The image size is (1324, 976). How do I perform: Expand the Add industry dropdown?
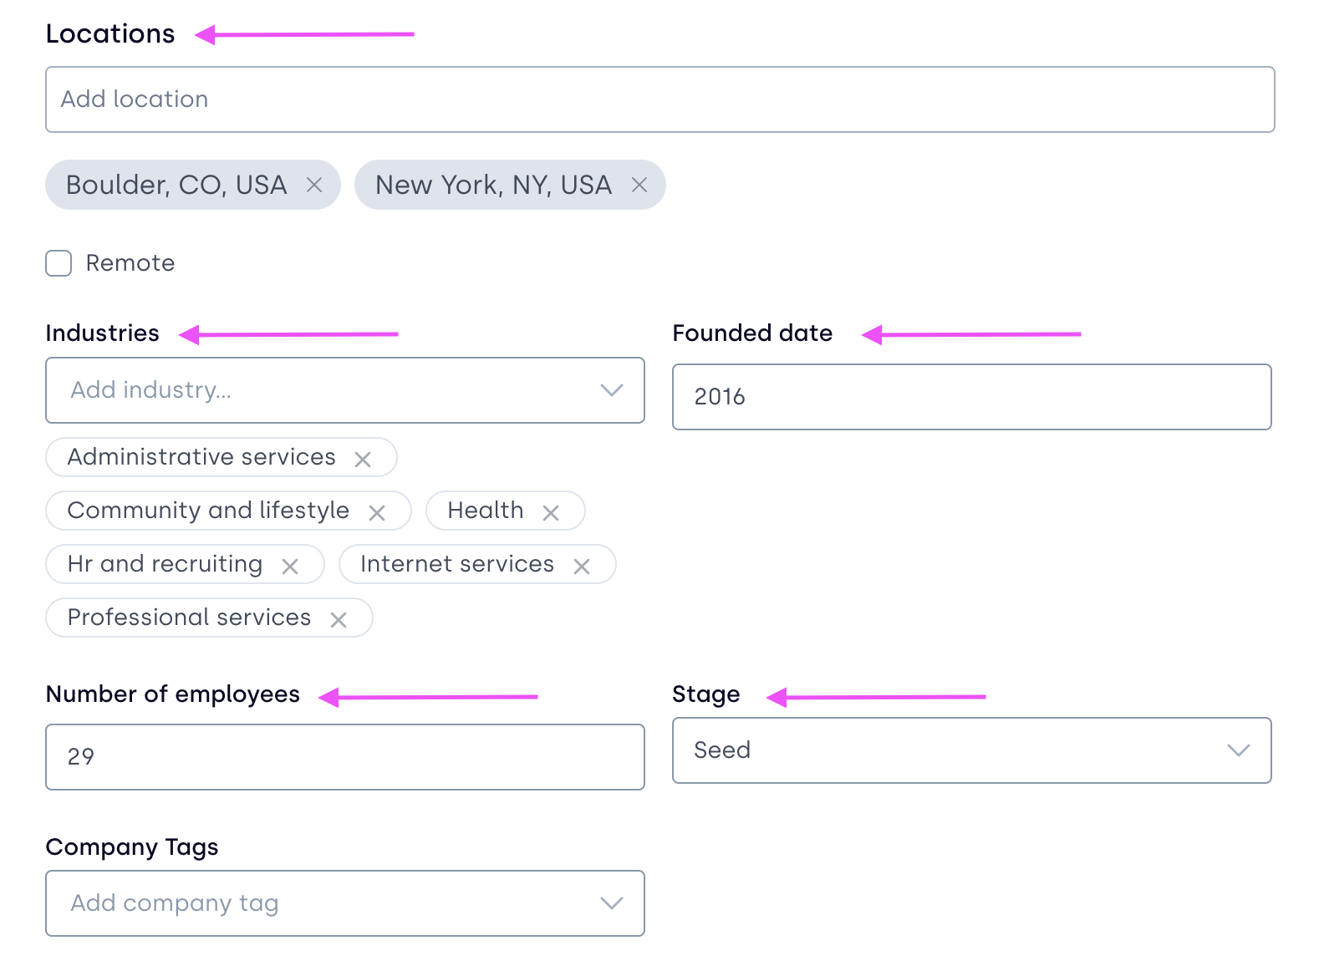click(611, 390)
